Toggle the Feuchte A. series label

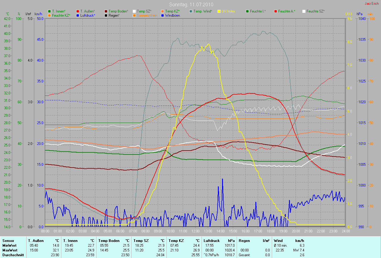point(287,11)
